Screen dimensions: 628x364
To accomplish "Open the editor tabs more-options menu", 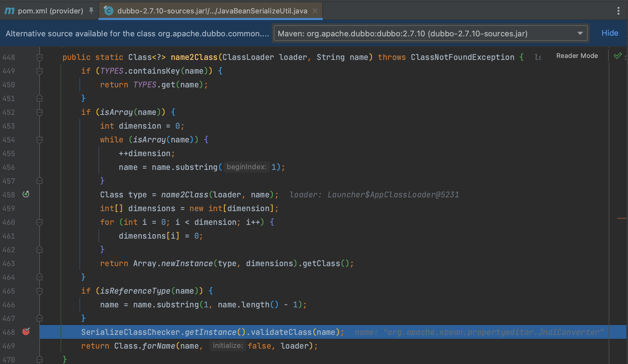I will (x=618, y=11).
